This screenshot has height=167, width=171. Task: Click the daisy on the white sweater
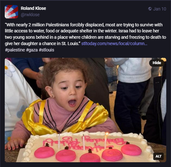coord(9,68)
